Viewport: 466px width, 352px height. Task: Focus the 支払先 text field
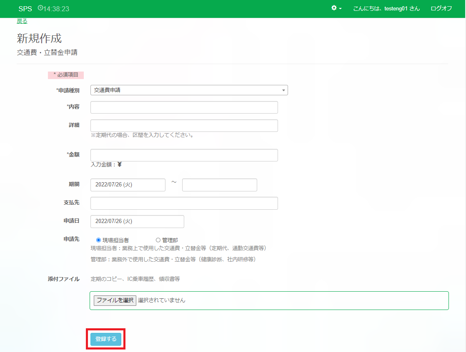(x=184, y=203)
